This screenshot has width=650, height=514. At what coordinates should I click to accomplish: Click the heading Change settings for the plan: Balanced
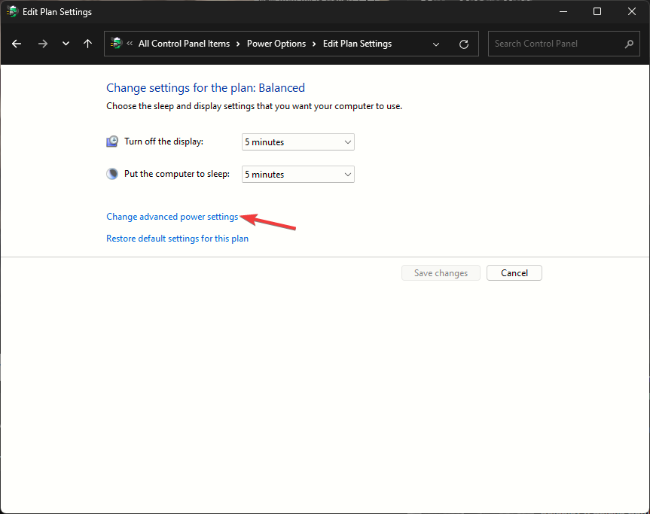point(206,88)
